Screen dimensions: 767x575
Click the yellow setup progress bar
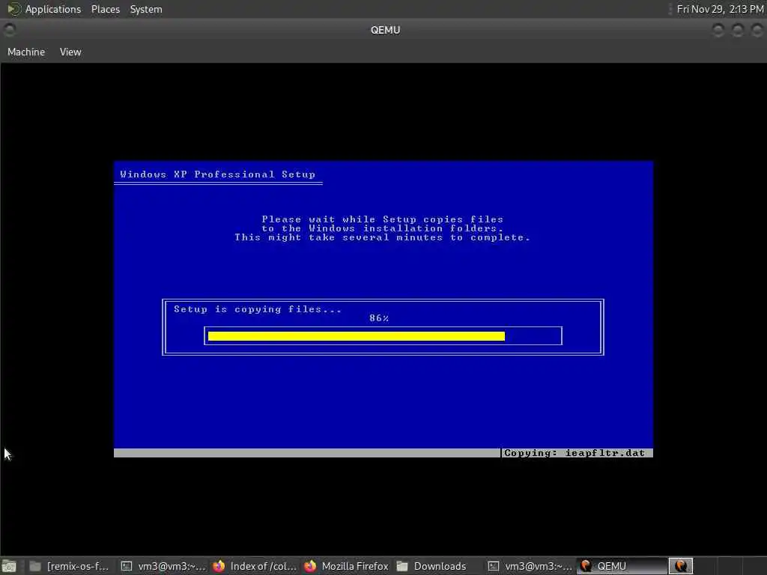356,336
